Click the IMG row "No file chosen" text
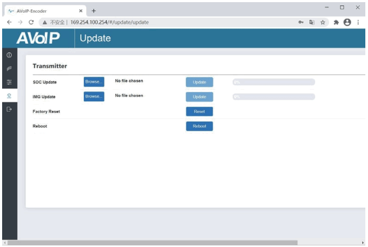368x247 pixels. click(129, 95)
